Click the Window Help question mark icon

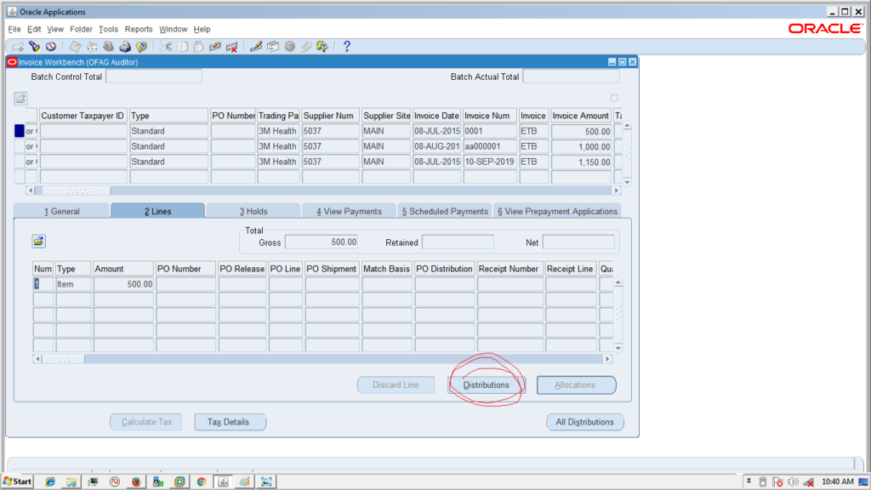(347, 47)
